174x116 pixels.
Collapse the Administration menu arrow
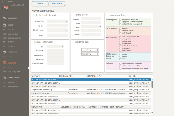26,78
